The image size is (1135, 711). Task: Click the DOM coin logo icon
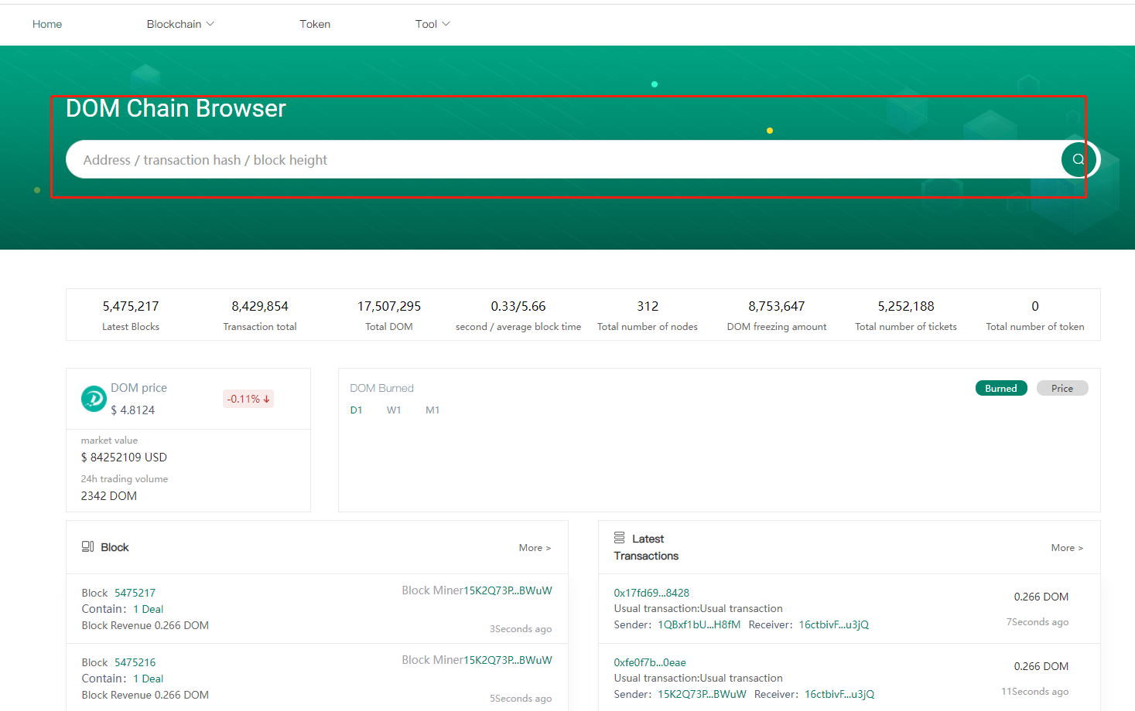pyautogui.click(x=94, y=399)
